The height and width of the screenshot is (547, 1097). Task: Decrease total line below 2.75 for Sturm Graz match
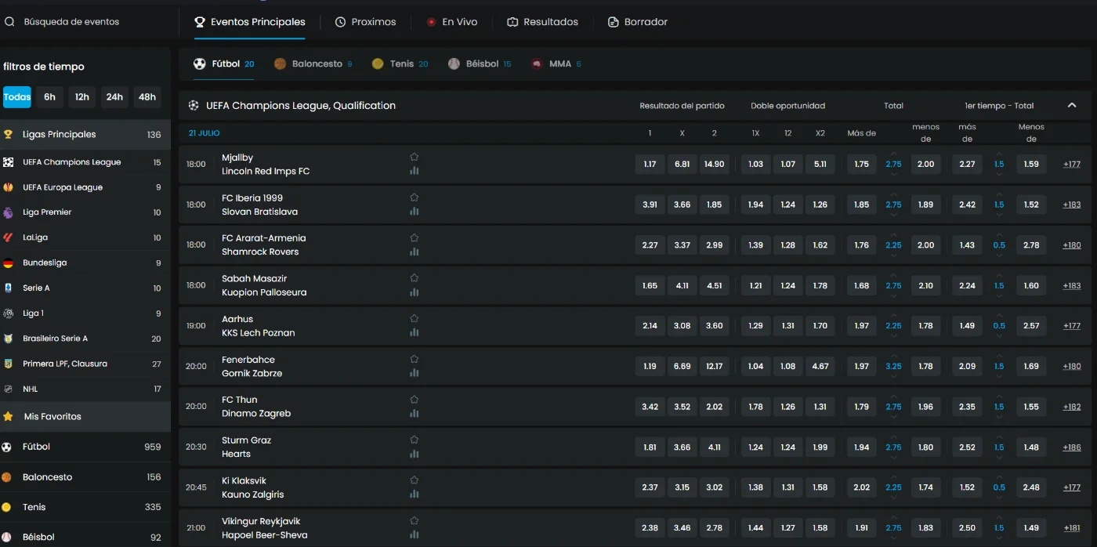pyautogui.click(x=893, y=458)
